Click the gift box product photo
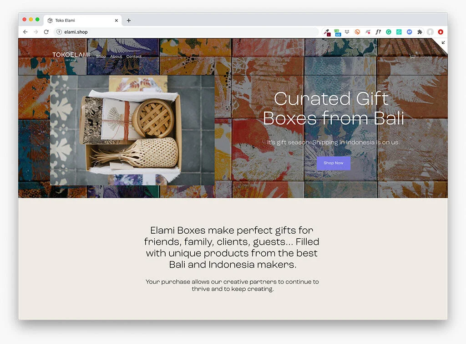Screen dimensions: 466x344 [x=132, y=130]
